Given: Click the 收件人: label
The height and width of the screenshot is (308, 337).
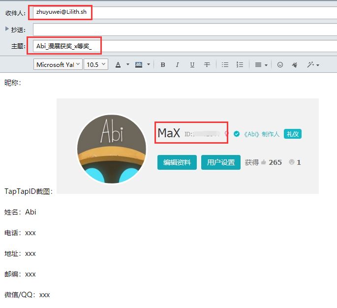Looking at the screenshot, I should (x=15, y=13).
